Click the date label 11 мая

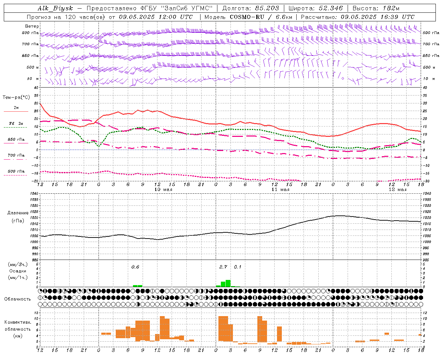coord(280,190)
